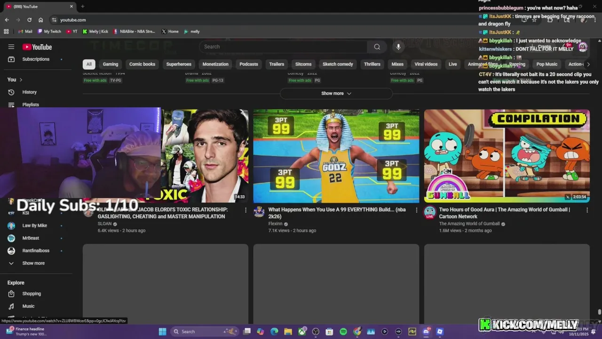Open Subscriptions in sidebar
602x339 pixels.
tap(36, 59)
